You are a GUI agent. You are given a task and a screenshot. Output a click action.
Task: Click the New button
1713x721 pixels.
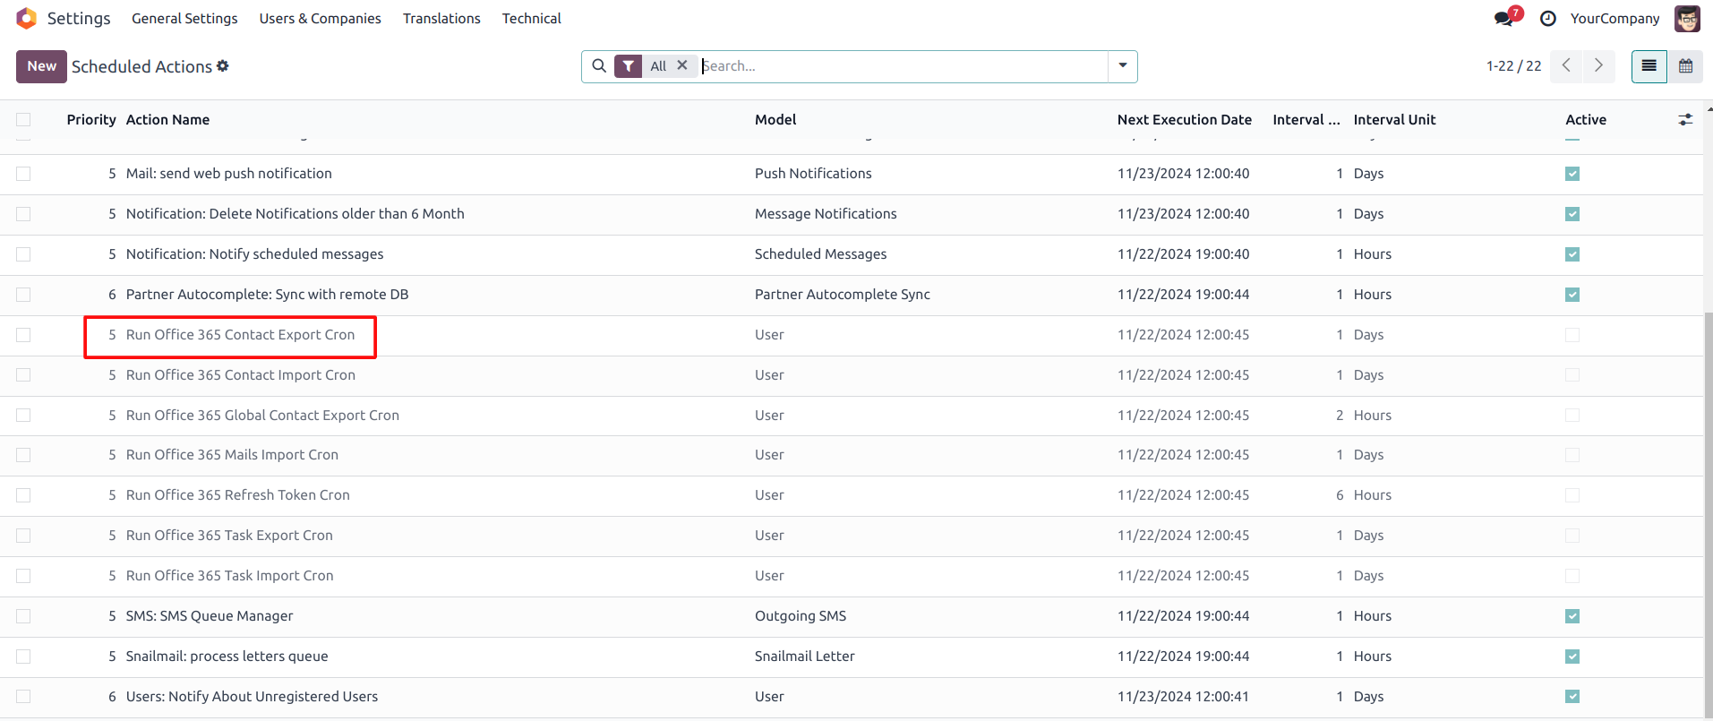[41, 66]
